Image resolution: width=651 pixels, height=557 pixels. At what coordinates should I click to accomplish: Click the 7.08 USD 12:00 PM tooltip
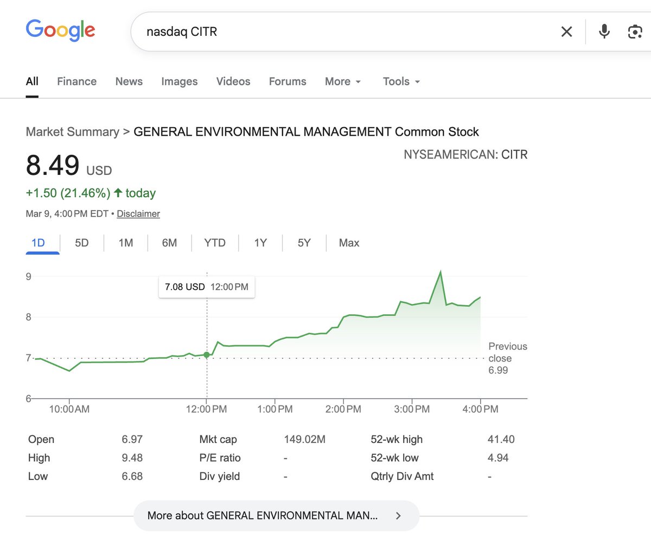207,287
